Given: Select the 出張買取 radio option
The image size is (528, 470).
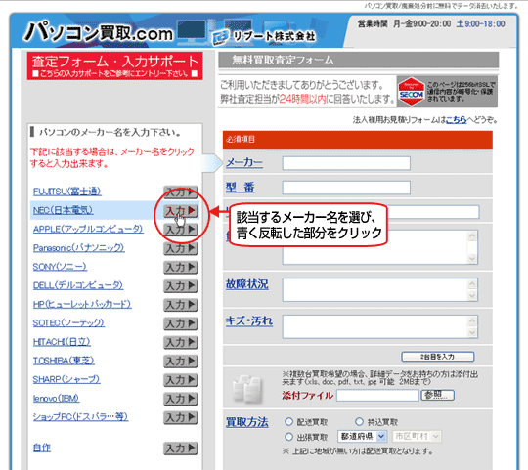Looking at the screenshot, I should [288, 437].
